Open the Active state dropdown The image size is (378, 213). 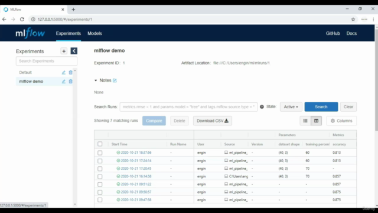(x=291, y=106)
